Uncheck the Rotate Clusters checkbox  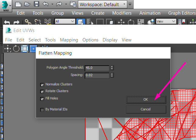pyautogui.click(x=42, y=91)
